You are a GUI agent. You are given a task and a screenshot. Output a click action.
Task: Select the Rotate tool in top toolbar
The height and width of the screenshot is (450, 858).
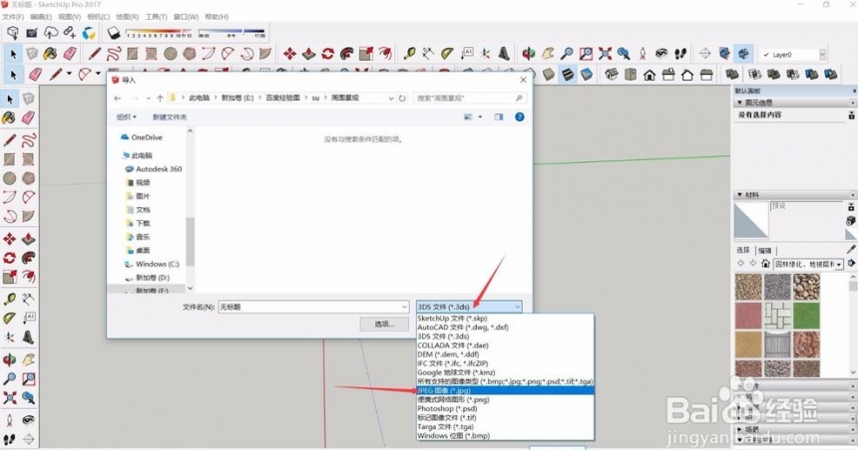[328, 54]
